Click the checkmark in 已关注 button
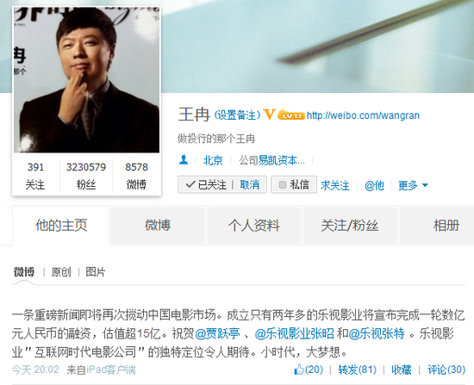 (190, 184)
